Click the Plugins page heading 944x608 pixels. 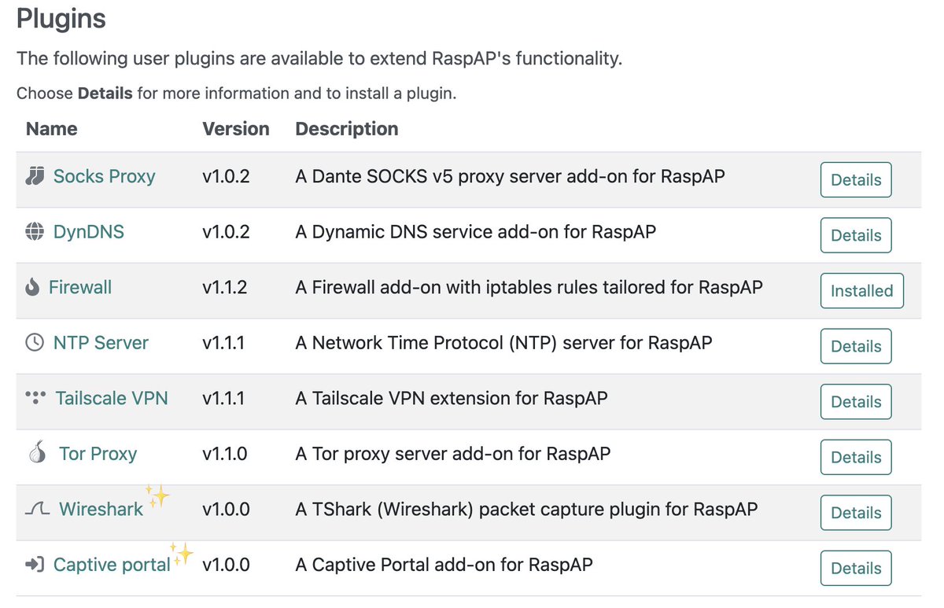coord(61,18)
